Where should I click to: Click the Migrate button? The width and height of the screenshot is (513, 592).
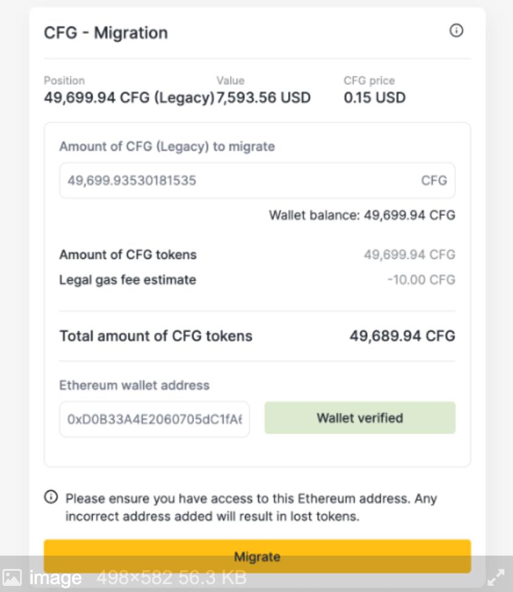[257, 556]
